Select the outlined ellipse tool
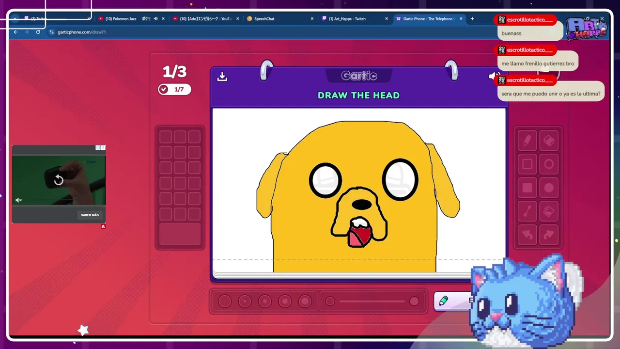620x349 pixels. pos(549,164)
